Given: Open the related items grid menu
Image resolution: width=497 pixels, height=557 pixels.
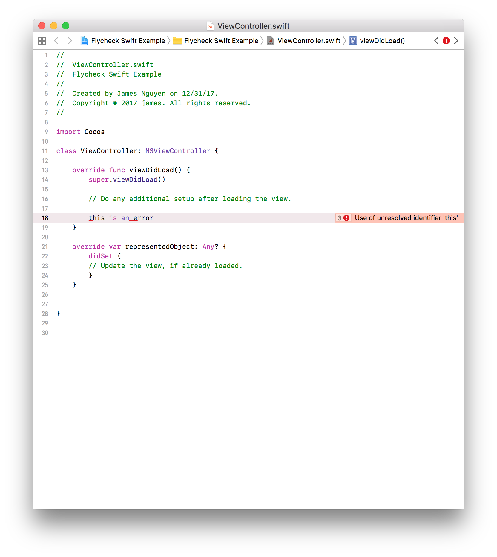Looking at the screenshot, I should (42, 41).
